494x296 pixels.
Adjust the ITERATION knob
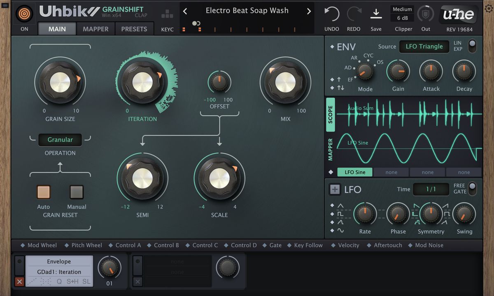(142, 82)
